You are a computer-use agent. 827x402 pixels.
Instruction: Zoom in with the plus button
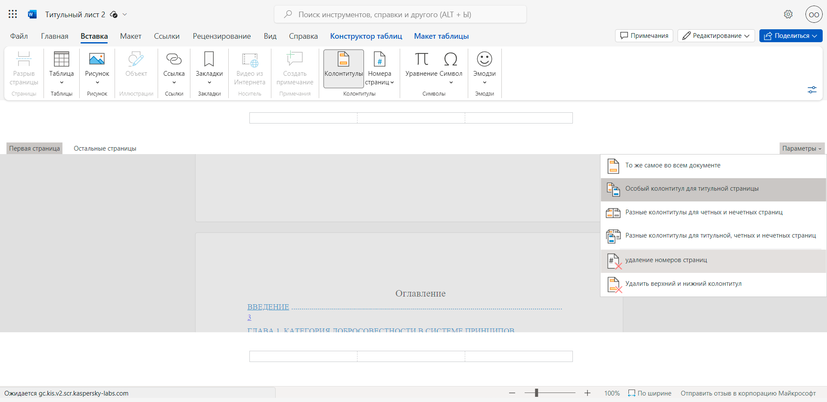pyautogui.click(x=587, y=393)
